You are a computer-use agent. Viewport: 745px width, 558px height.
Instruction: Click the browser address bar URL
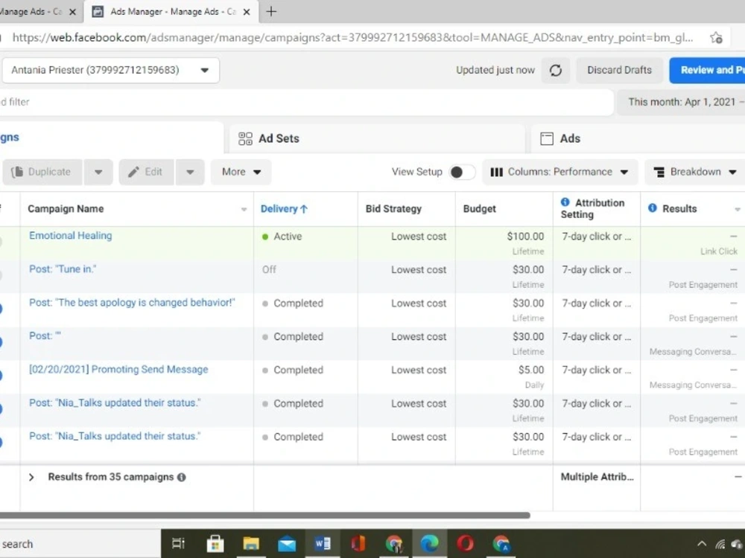click(352, 37)
